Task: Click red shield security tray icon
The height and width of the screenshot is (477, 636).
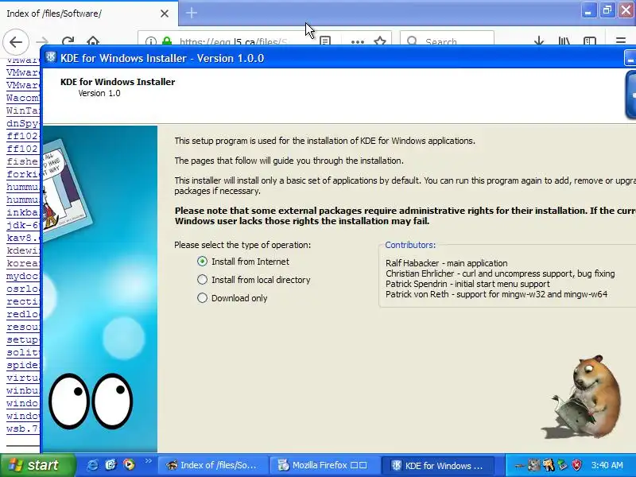Action: [x=577, y=465]
